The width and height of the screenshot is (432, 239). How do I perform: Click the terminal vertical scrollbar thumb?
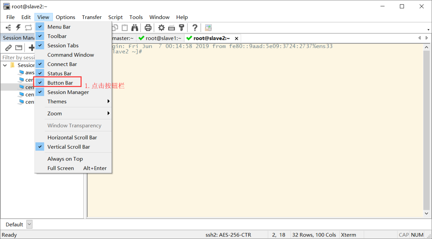coord(426,130)
